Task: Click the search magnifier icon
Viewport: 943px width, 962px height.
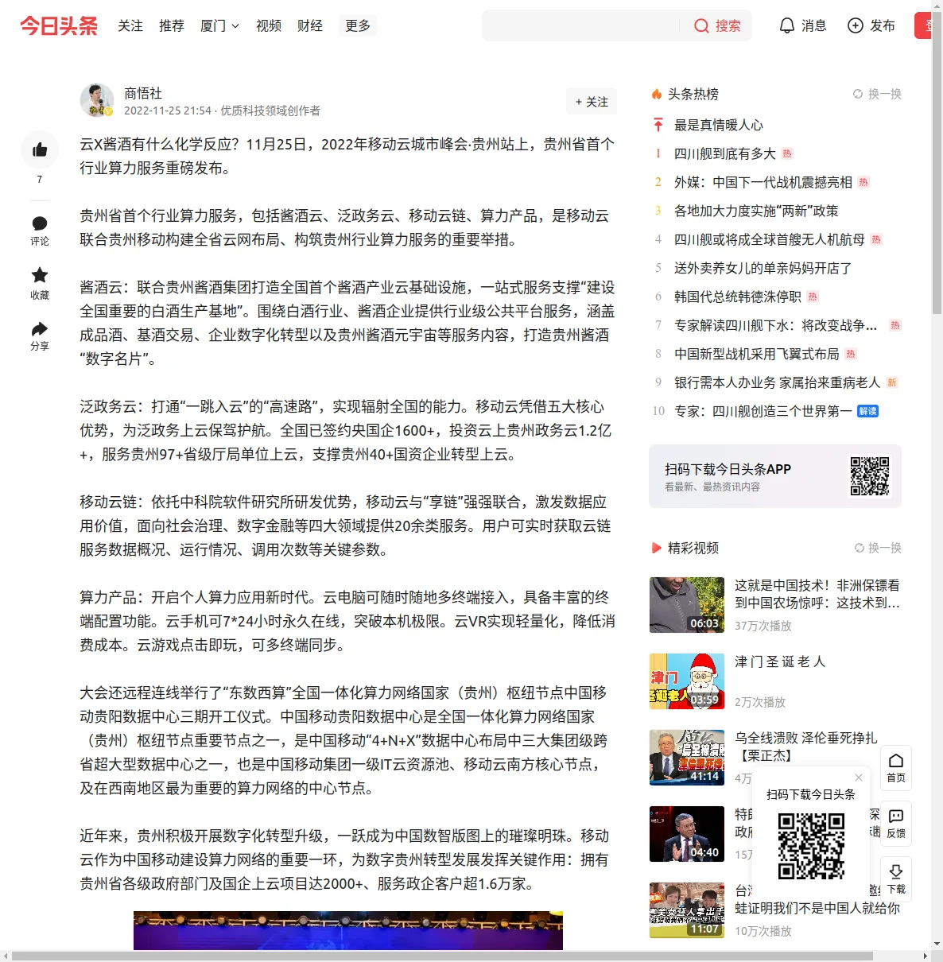Action: click(x=701, y=25)
